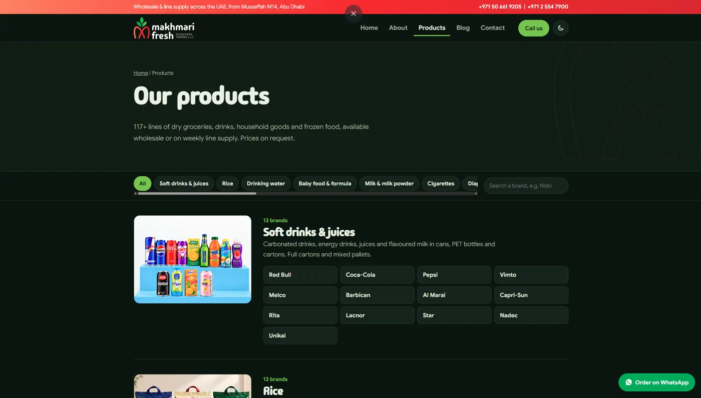Select the Al Marai brand
The width and height of the screenshot is (701, 398).
pos(454,295)
